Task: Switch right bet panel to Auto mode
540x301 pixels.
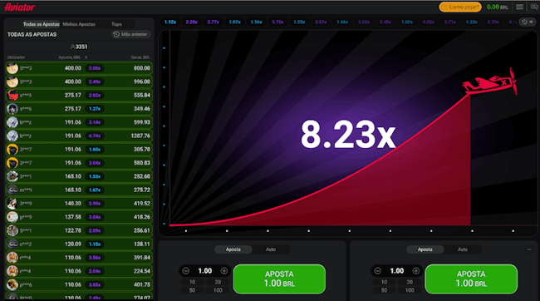Action: point(463,249)
